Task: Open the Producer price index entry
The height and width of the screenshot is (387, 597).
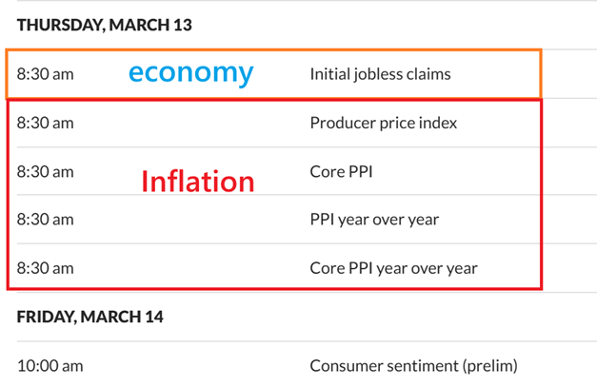Action: coord(383,123)
